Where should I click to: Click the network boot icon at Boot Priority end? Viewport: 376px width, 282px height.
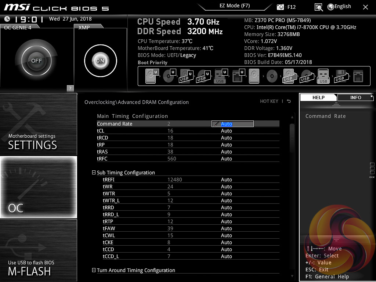tap(358, 76)
